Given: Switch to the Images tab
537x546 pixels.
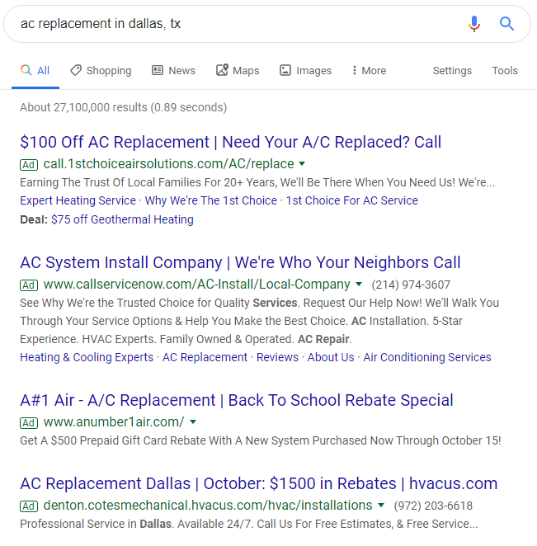Looking at the screenshot, I should click(x=305, y=71).
